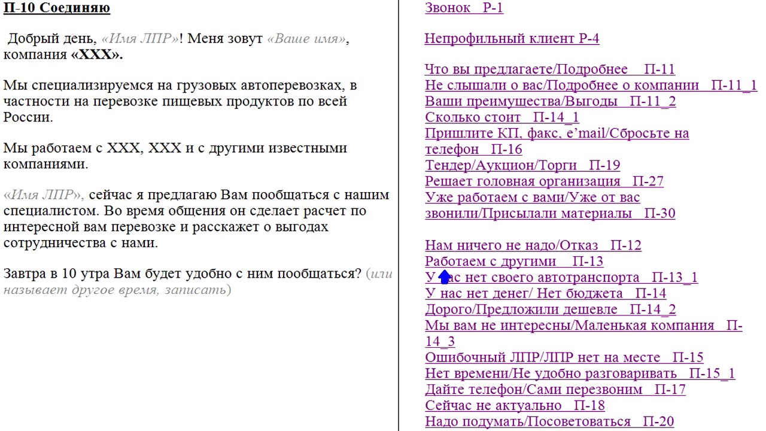
Task: Select "У нас нет денег/Нет бюджета П-14"
Action: [546, 294]
